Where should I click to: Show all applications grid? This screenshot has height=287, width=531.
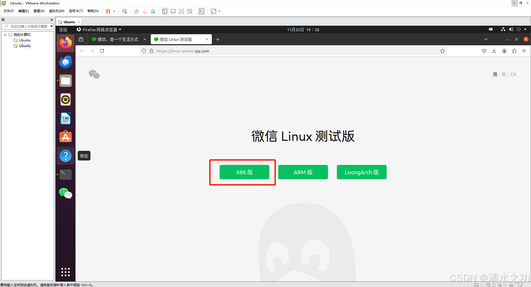(66, 272)
